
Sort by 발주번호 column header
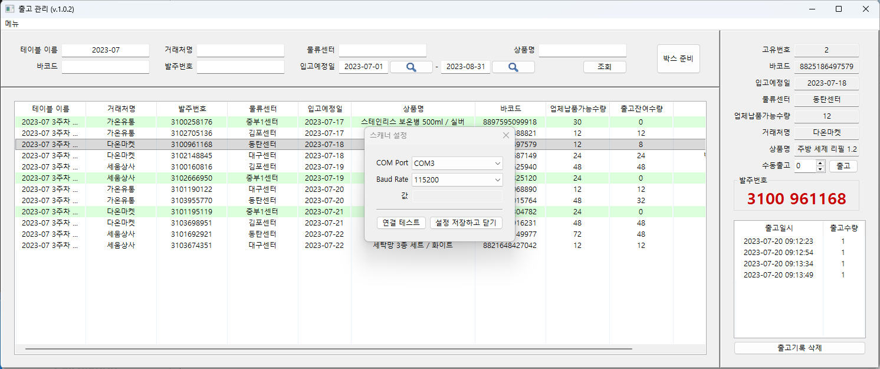[x=192, y=109]
